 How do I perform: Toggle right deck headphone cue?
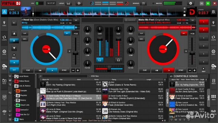(118, 60)
